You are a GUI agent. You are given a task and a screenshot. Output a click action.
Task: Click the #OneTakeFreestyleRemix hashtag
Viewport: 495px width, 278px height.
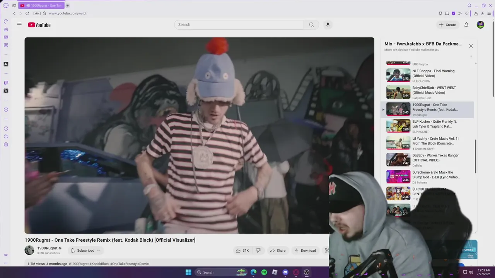(x=130, y=264)
